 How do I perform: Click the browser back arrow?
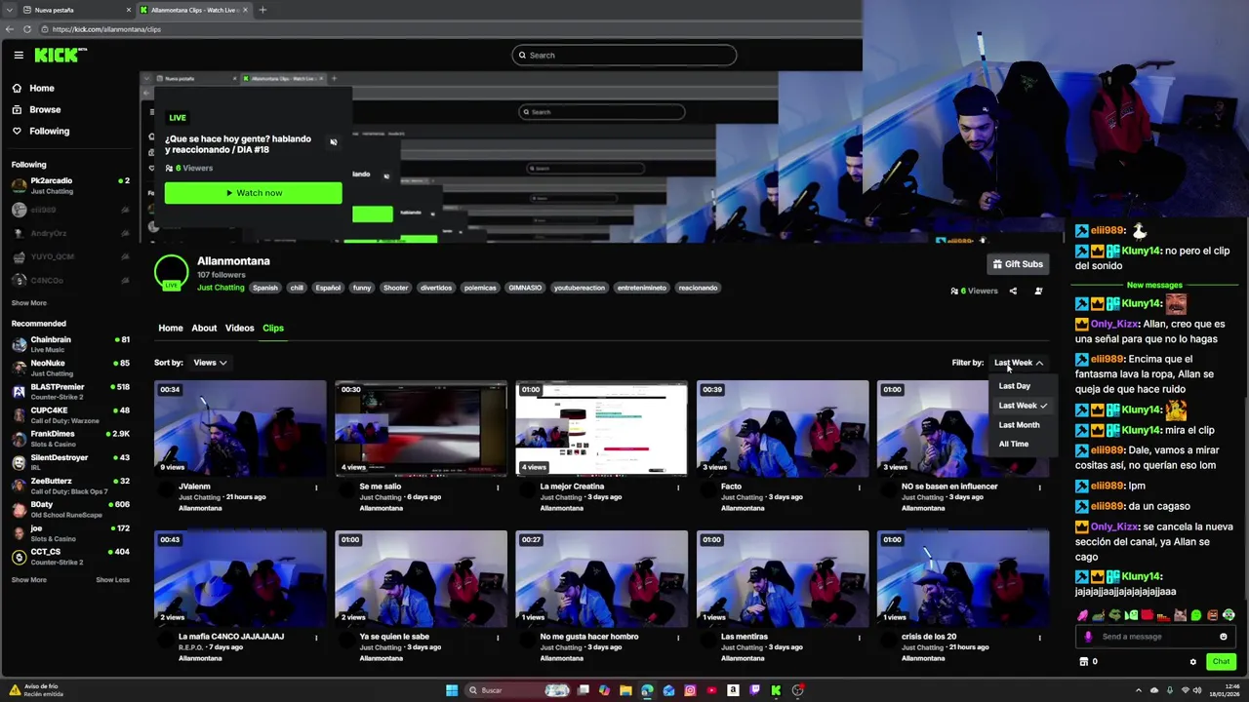10,29
